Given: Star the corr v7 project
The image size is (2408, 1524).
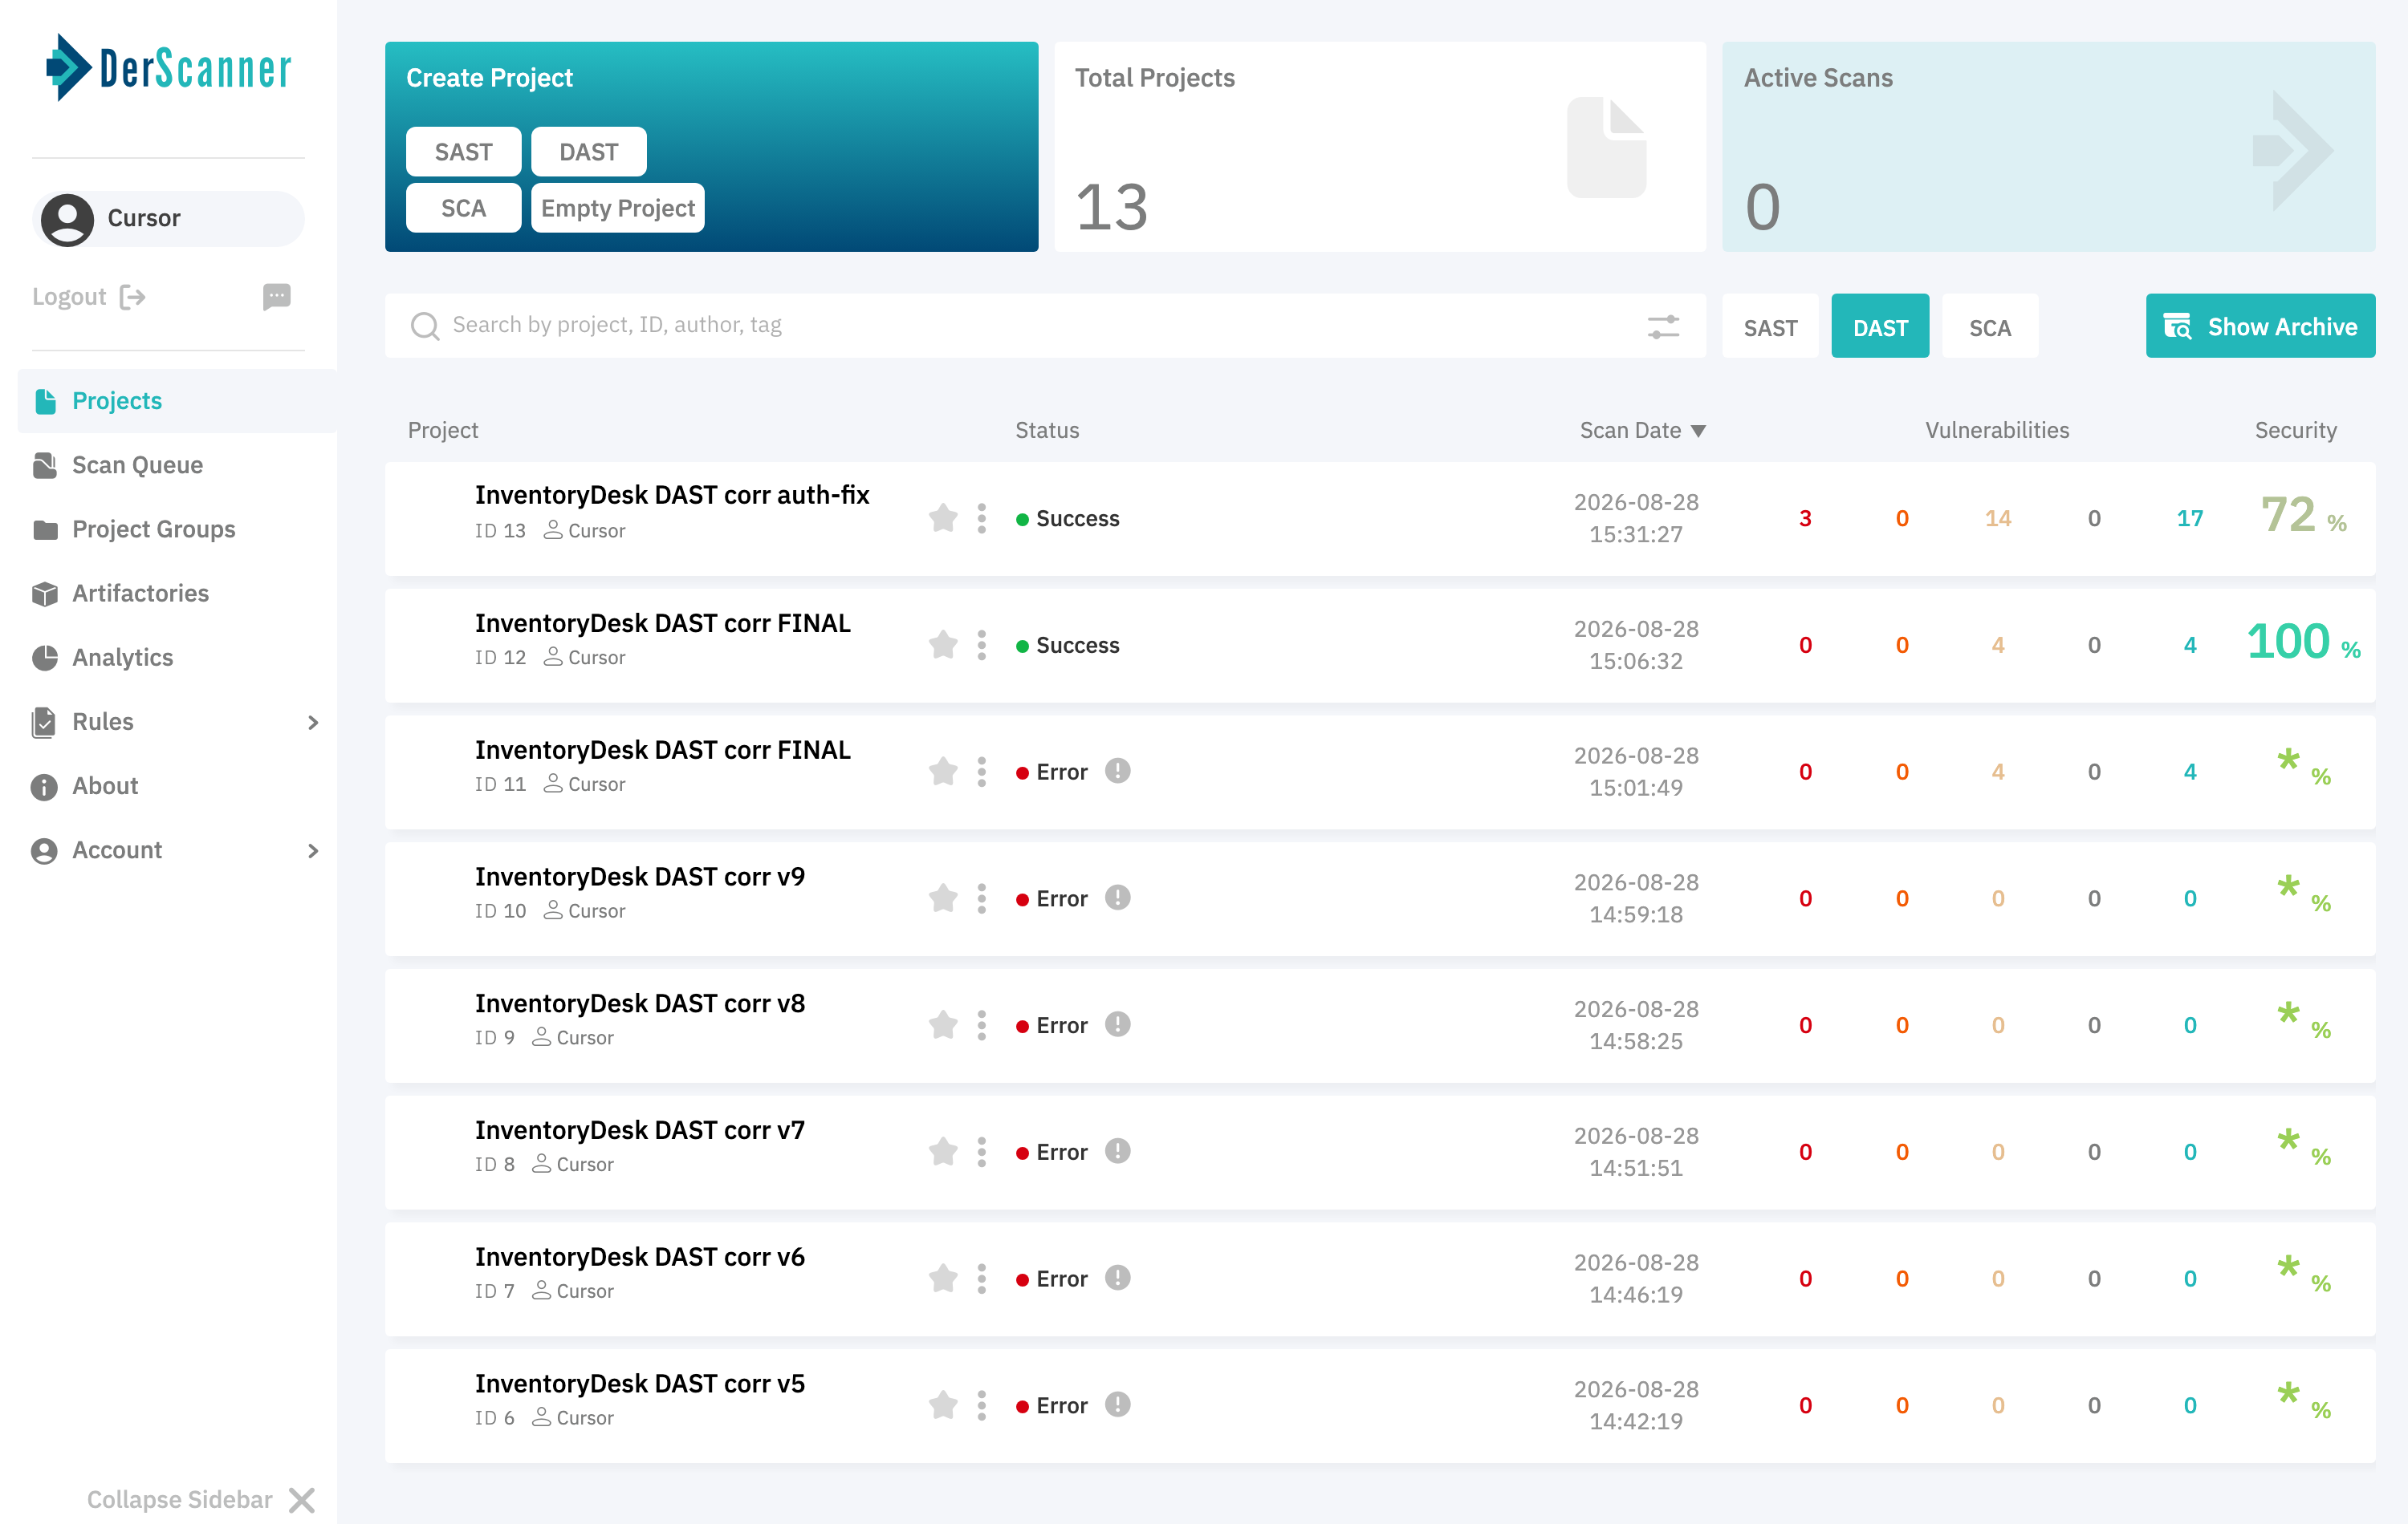Looking at the screenshot, I should pyautogui.click(x=943, y=1153).
